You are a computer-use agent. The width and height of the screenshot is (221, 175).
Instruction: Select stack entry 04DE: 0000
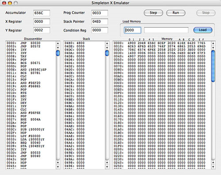75,47
